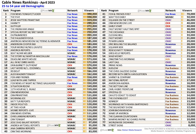Screen dimensions: 196x134
Task: Select the 83,000 viewers value
Action: pyautogui.click(x=93, y=131)
